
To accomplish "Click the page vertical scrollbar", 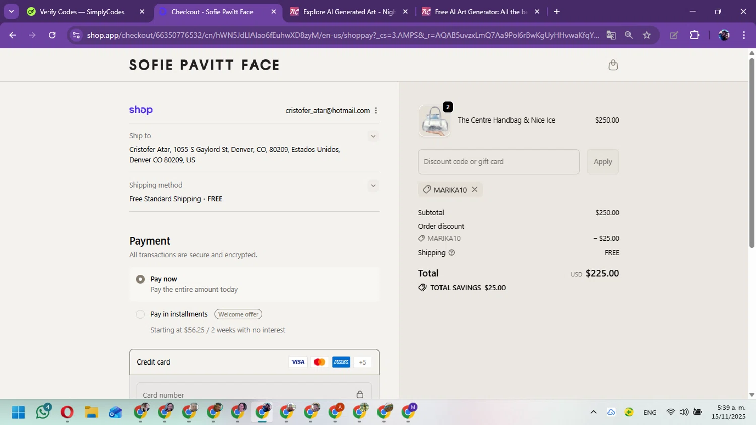I will [x=751, y=153].
